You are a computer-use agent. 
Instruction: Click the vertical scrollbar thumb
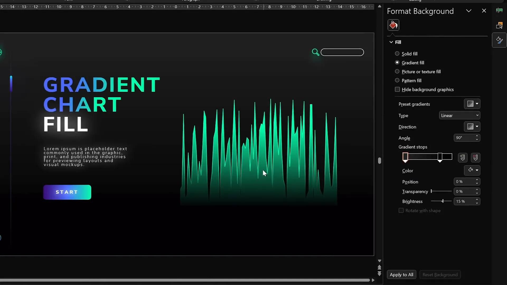point(379,160)
